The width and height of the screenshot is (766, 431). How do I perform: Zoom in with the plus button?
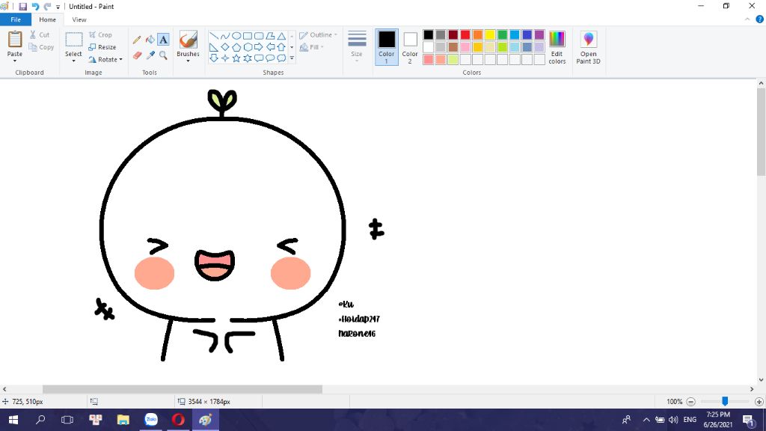tap(759, 402)
